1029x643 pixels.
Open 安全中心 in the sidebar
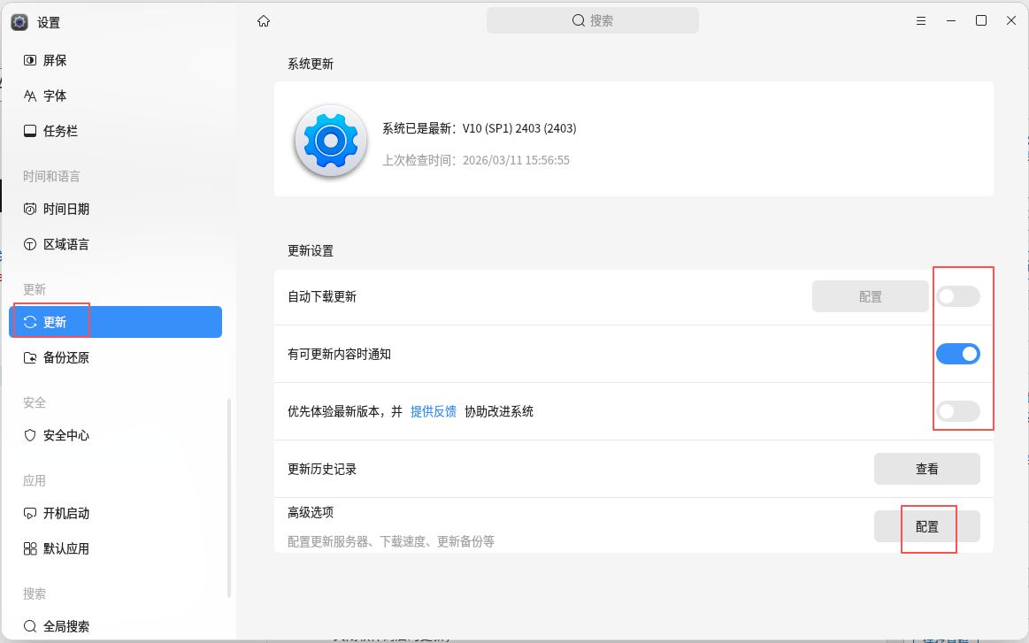(65, 435)
